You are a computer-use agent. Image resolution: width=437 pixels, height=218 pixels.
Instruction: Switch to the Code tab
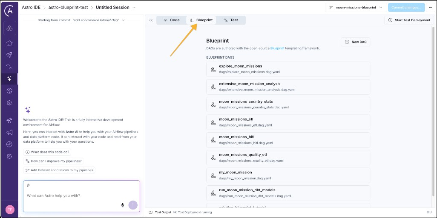tap(171, 20)
